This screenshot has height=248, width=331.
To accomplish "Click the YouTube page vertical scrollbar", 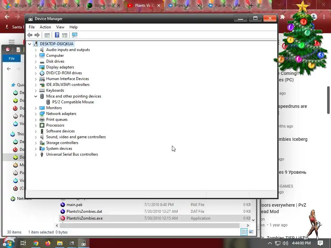I will [328, 100].
